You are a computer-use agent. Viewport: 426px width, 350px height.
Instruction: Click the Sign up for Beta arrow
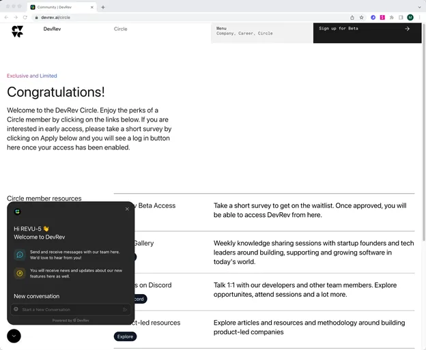tap(407, 29)
